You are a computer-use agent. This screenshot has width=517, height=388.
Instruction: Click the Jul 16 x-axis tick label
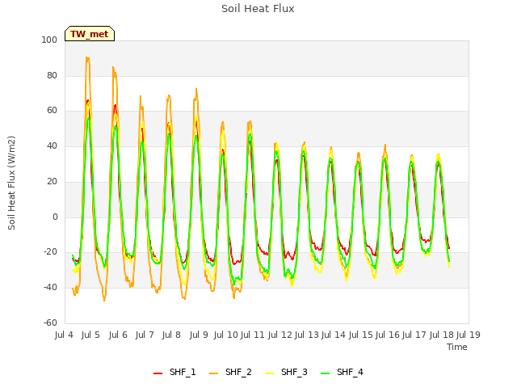point(388,335)
